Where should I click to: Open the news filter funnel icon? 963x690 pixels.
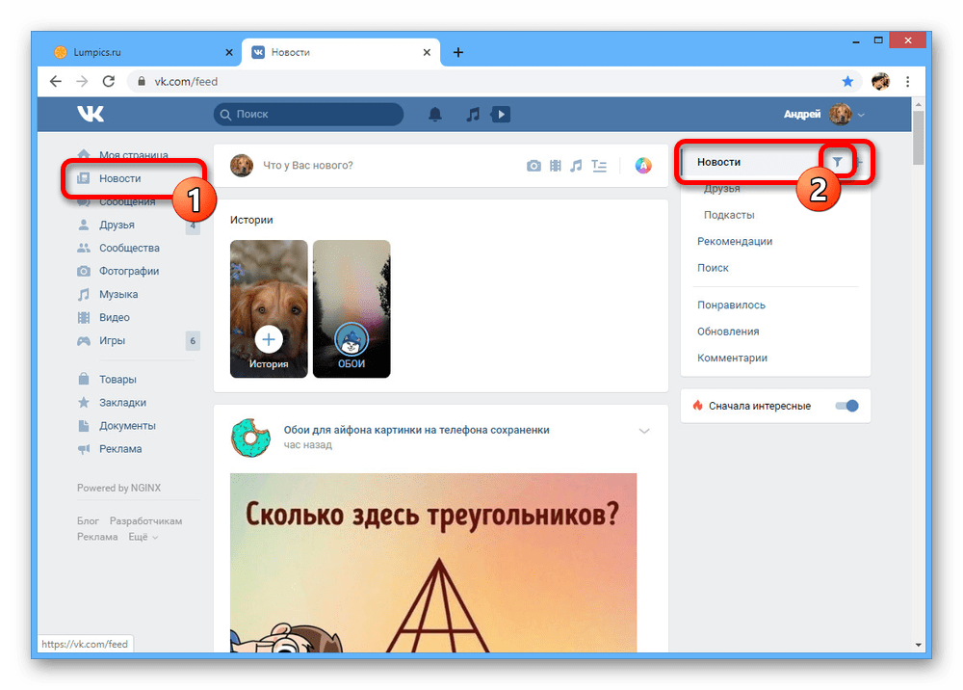[x=837, y=162]
